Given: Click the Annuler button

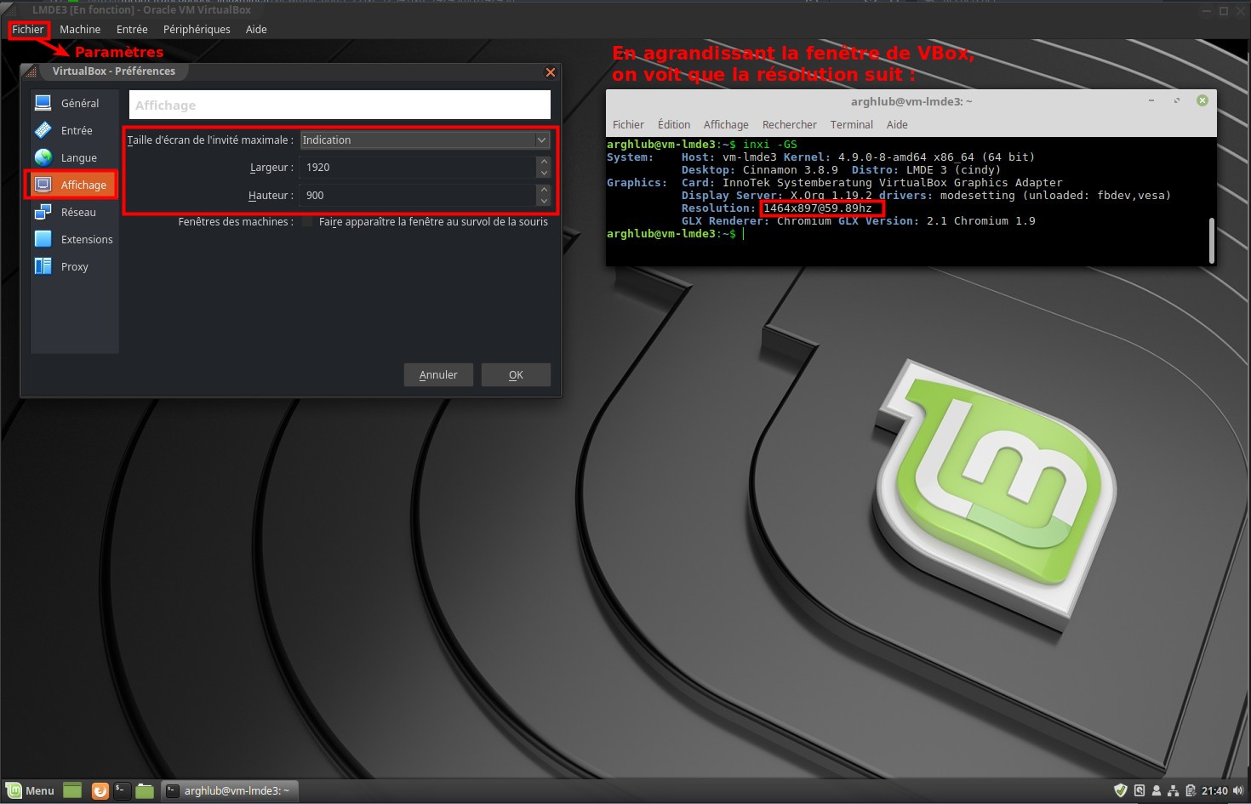Looking at the screenshot, I should coord(438,374).
